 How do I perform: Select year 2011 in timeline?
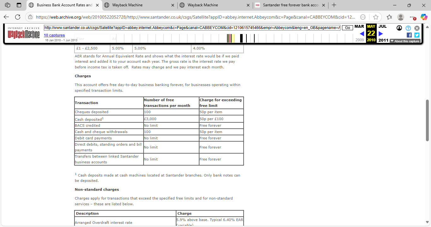[x=383, y=40]
